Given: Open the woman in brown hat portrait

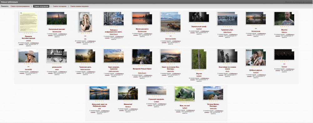Looking at the screenshot, I should (28, 56).
